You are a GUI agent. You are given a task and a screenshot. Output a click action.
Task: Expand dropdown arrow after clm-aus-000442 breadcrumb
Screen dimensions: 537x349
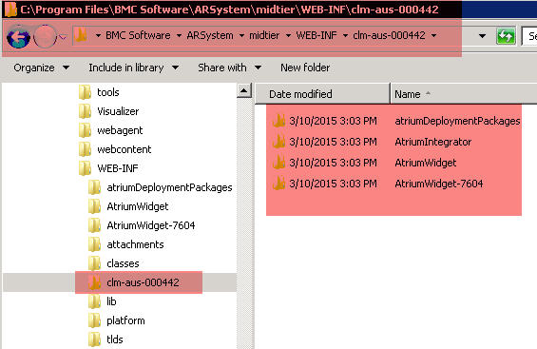[x=434, y=35]
